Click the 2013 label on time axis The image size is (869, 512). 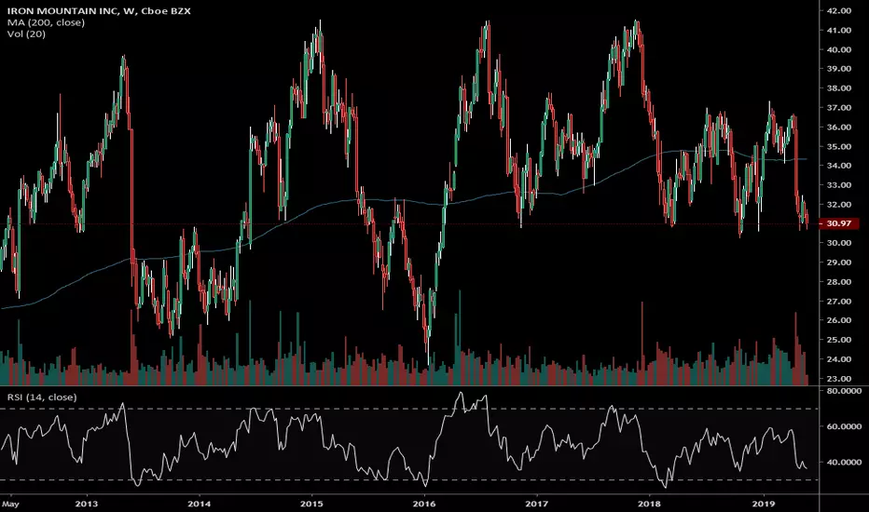[86, 504]
